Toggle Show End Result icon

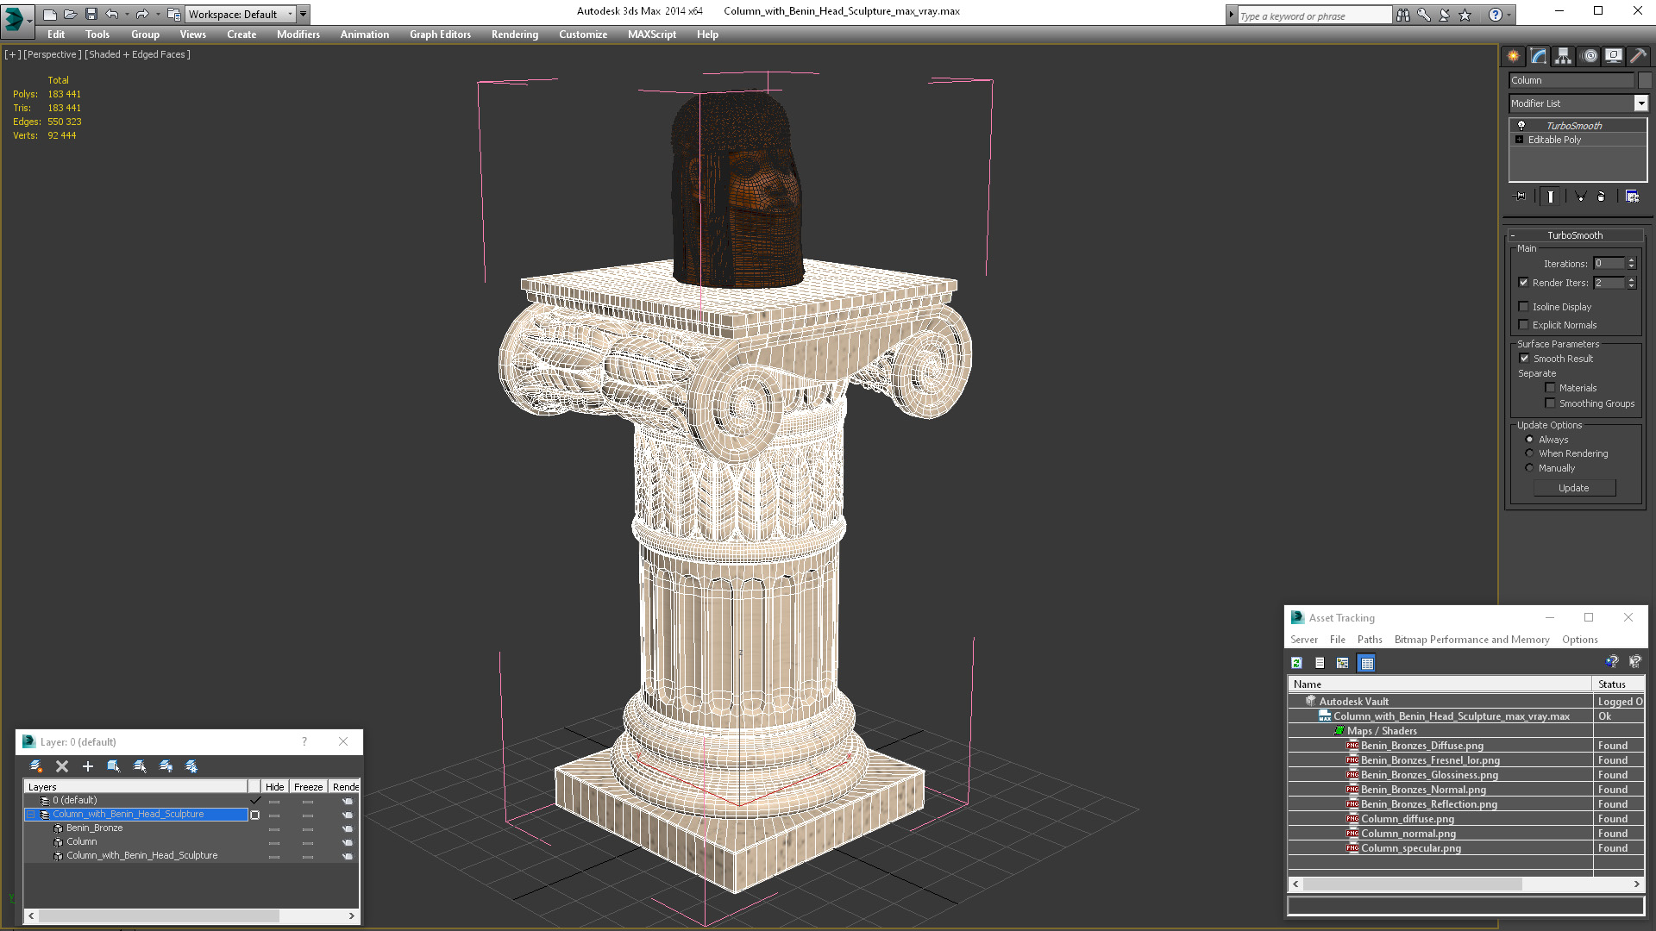click(1551, 197)
